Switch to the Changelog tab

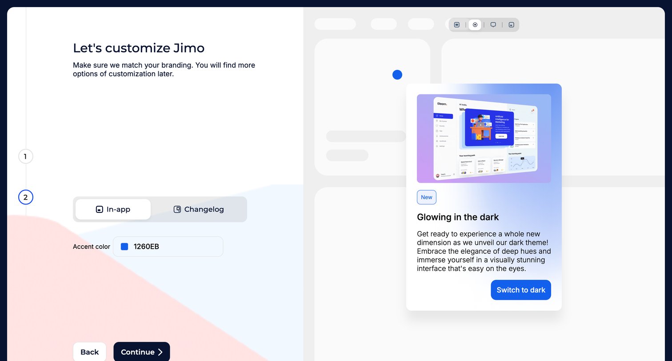point(199,209)
